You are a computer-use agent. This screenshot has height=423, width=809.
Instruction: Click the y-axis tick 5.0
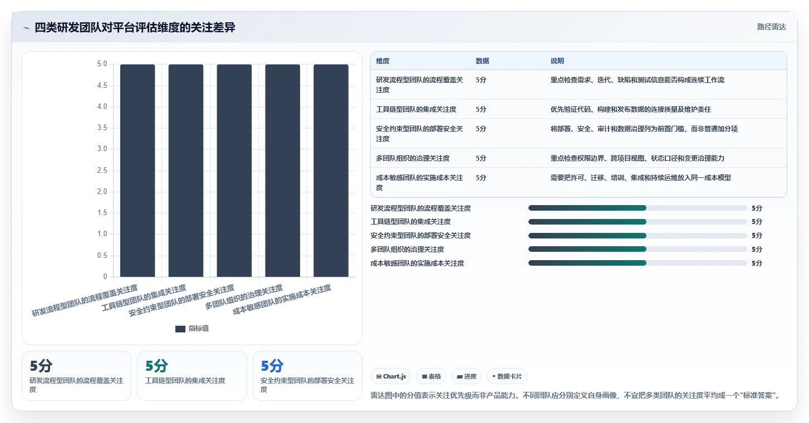[102, 64]
